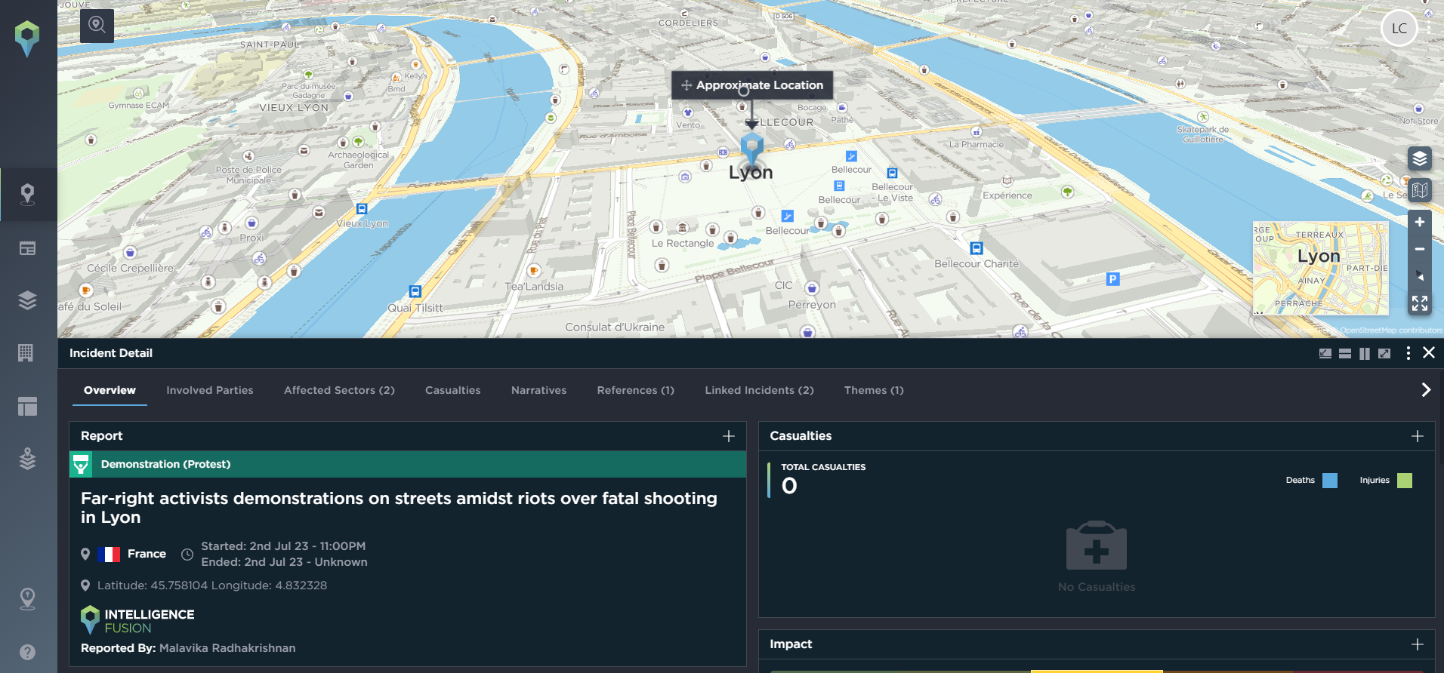This screenshot has height=673, width=1444.
Task: Click the incident headline about far-right activists
Action: (399, 508)
